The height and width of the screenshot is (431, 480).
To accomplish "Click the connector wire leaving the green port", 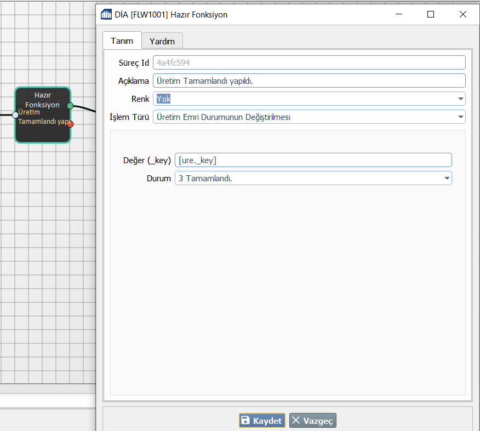I will pos(85,107).
